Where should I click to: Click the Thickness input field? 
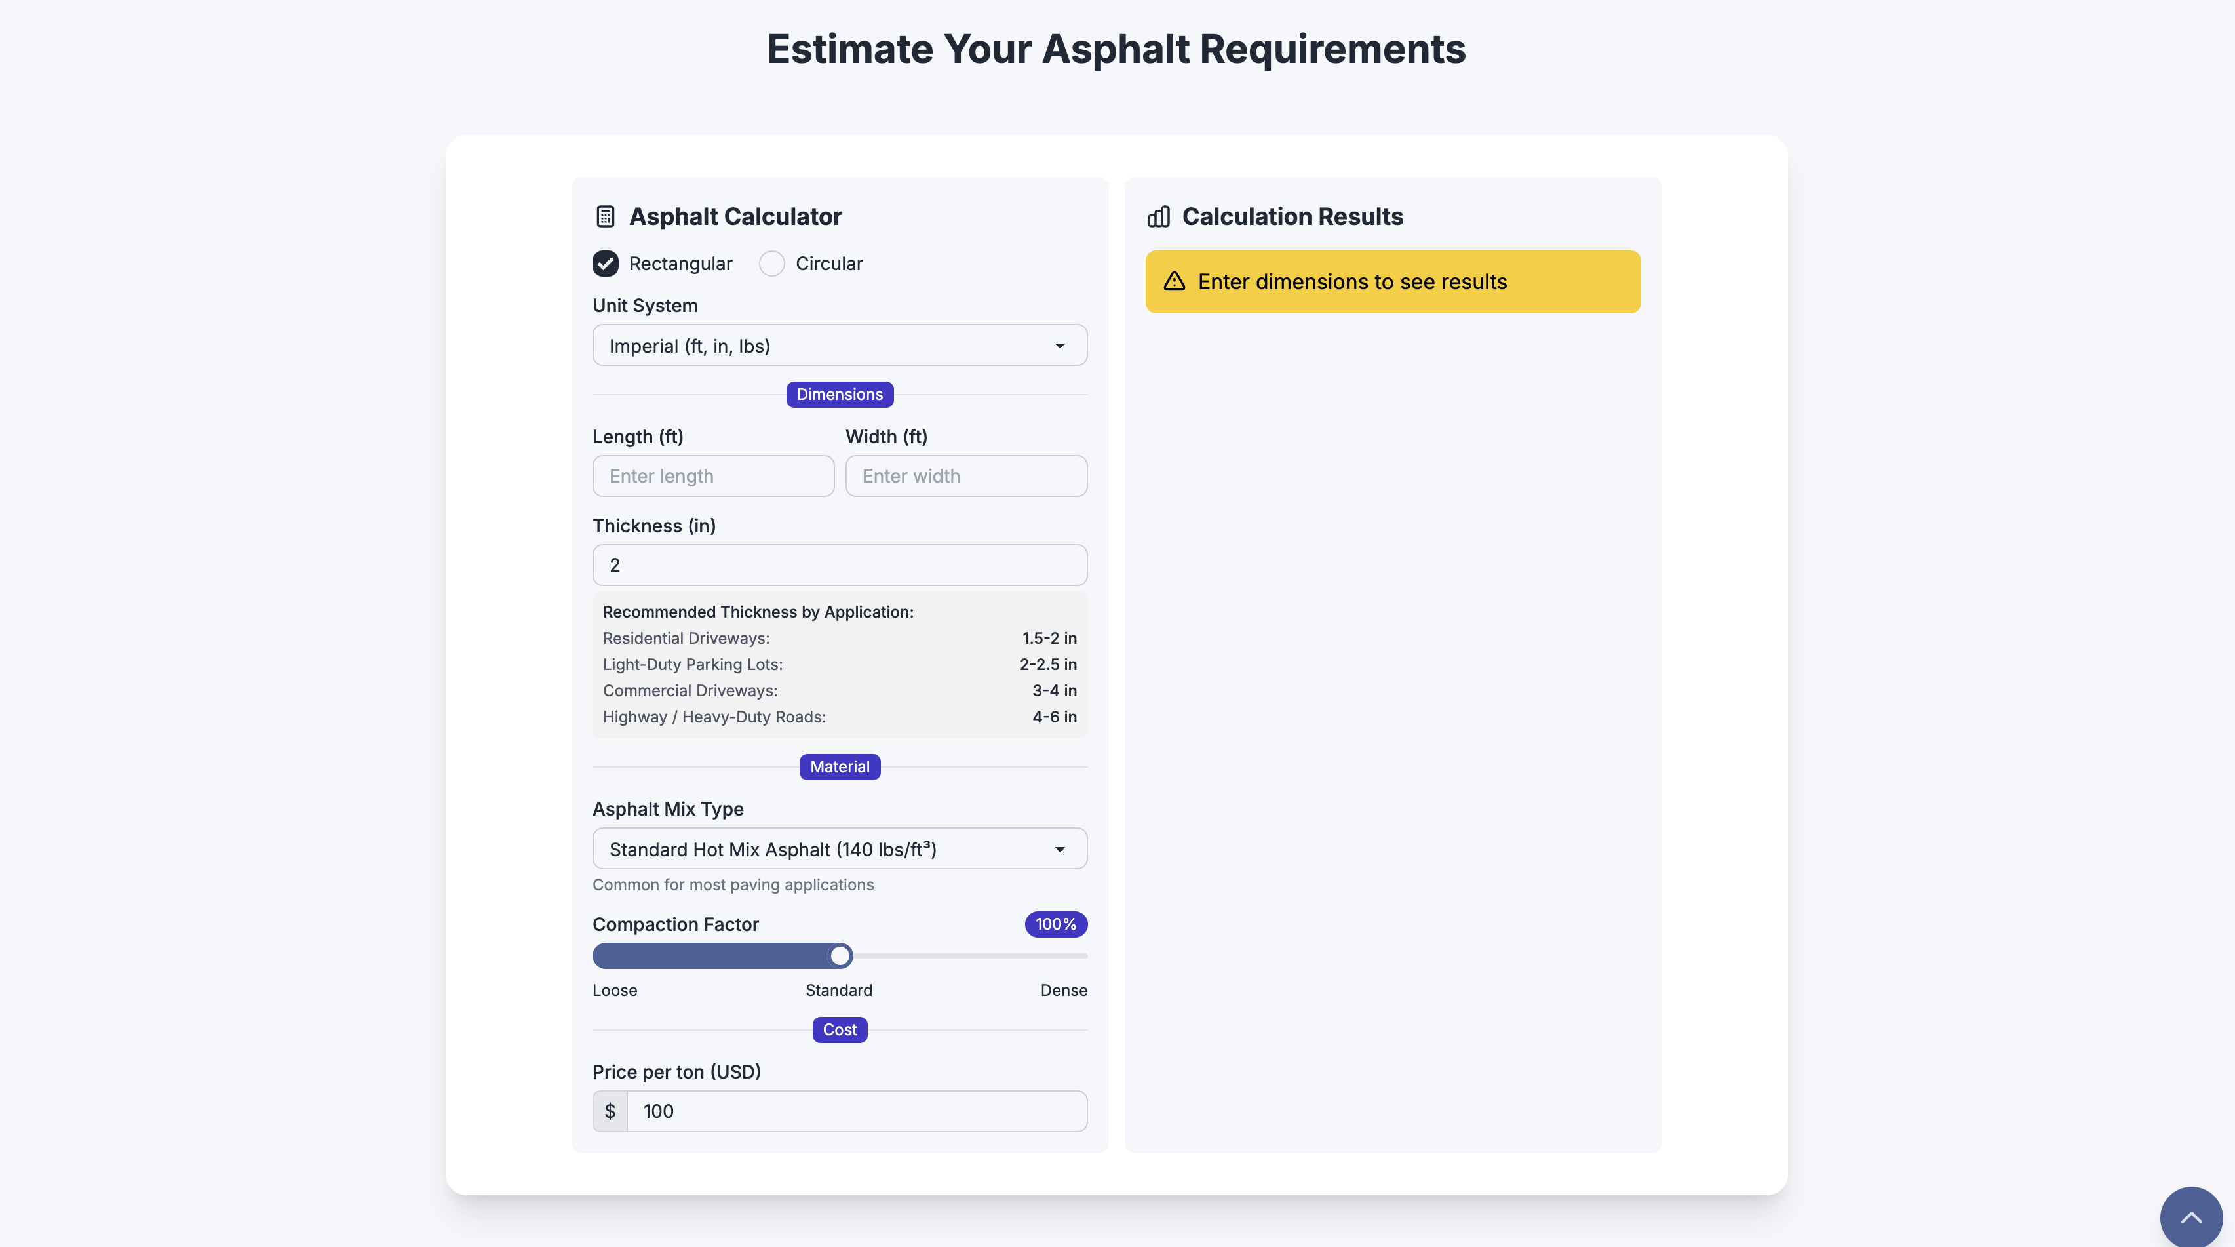click(x=839, y=565)
